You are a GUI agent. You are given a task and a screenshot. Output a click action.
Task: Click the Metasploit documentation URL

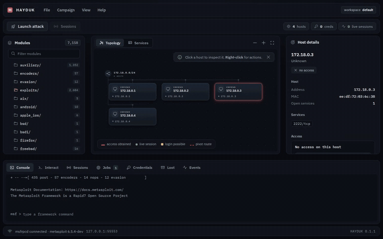[x=94, y=190]
